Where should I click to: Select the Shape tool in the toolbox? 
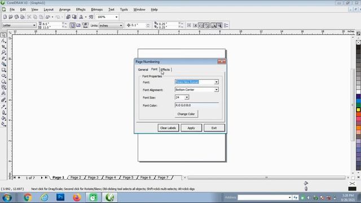[3, 41]
